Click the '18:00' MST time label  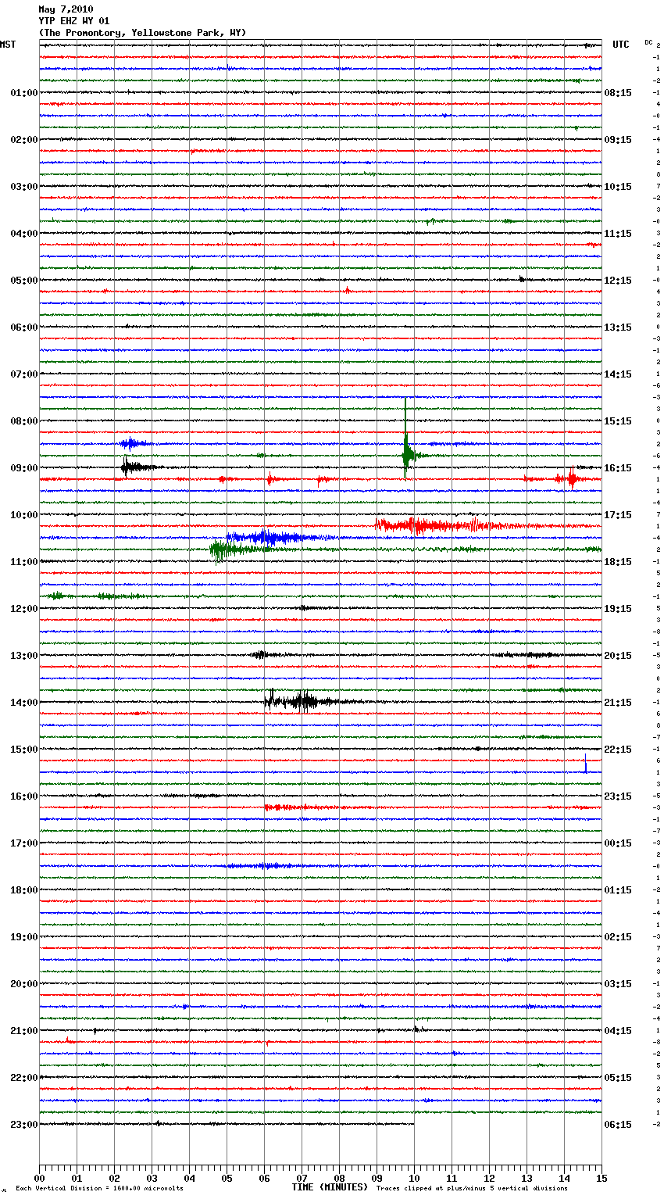24,890
